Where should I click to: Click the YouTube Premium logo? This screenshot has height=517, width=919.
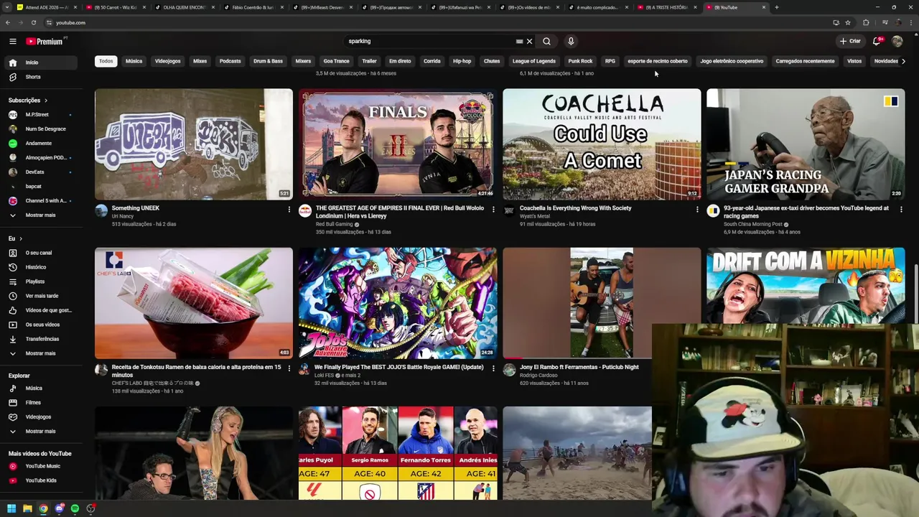[45, 42]
